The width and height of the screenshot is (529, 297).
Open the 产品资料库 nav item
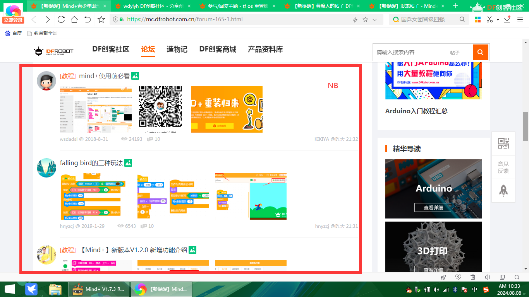265,49
